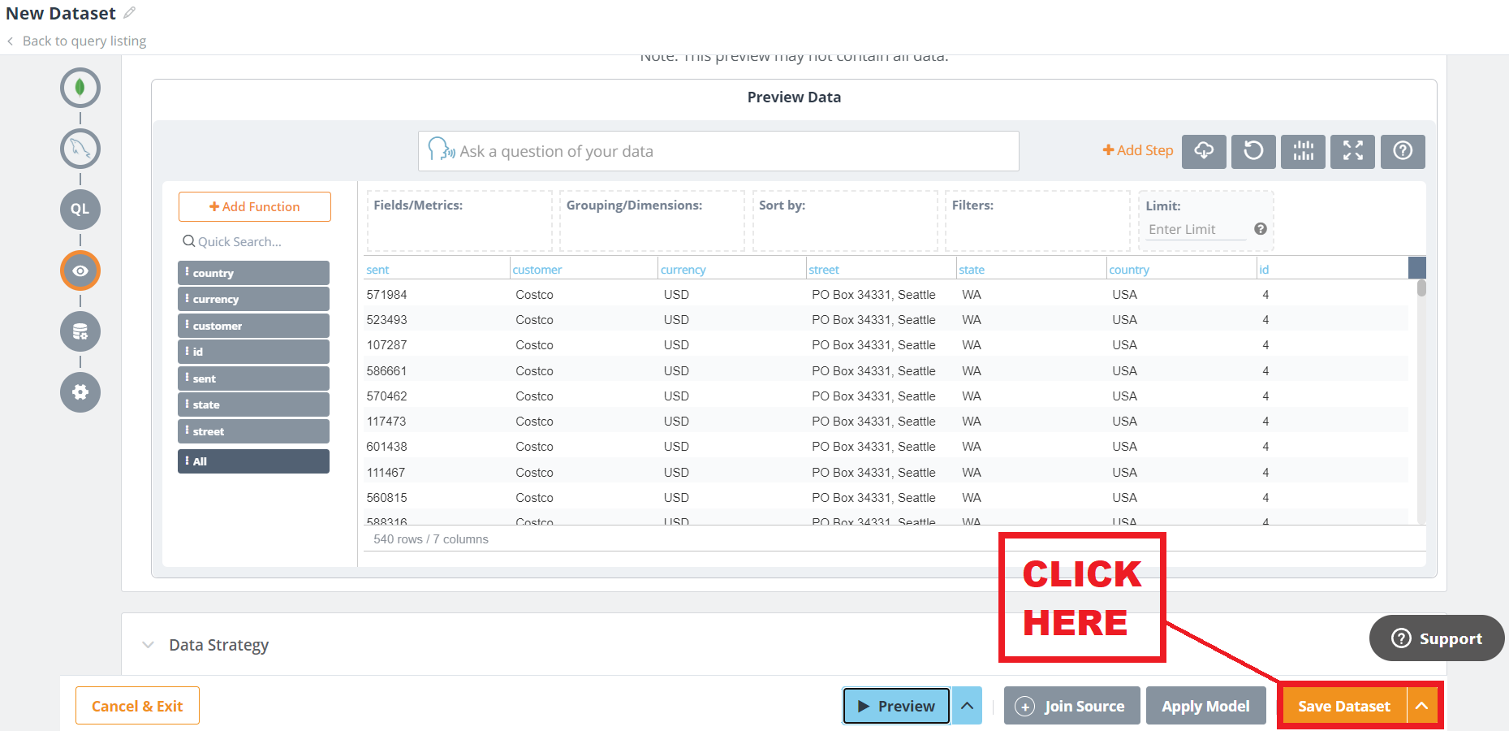The image size is (1509, 731).
Task: Click the customer column header
Action: click(537, 270)
